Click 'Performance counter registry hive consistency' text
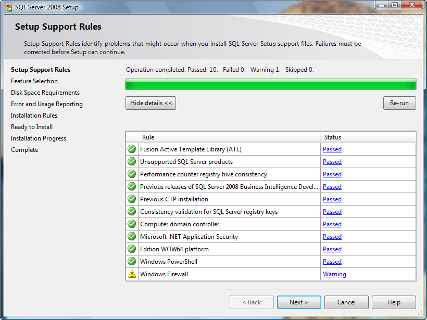 coord(204,174)
